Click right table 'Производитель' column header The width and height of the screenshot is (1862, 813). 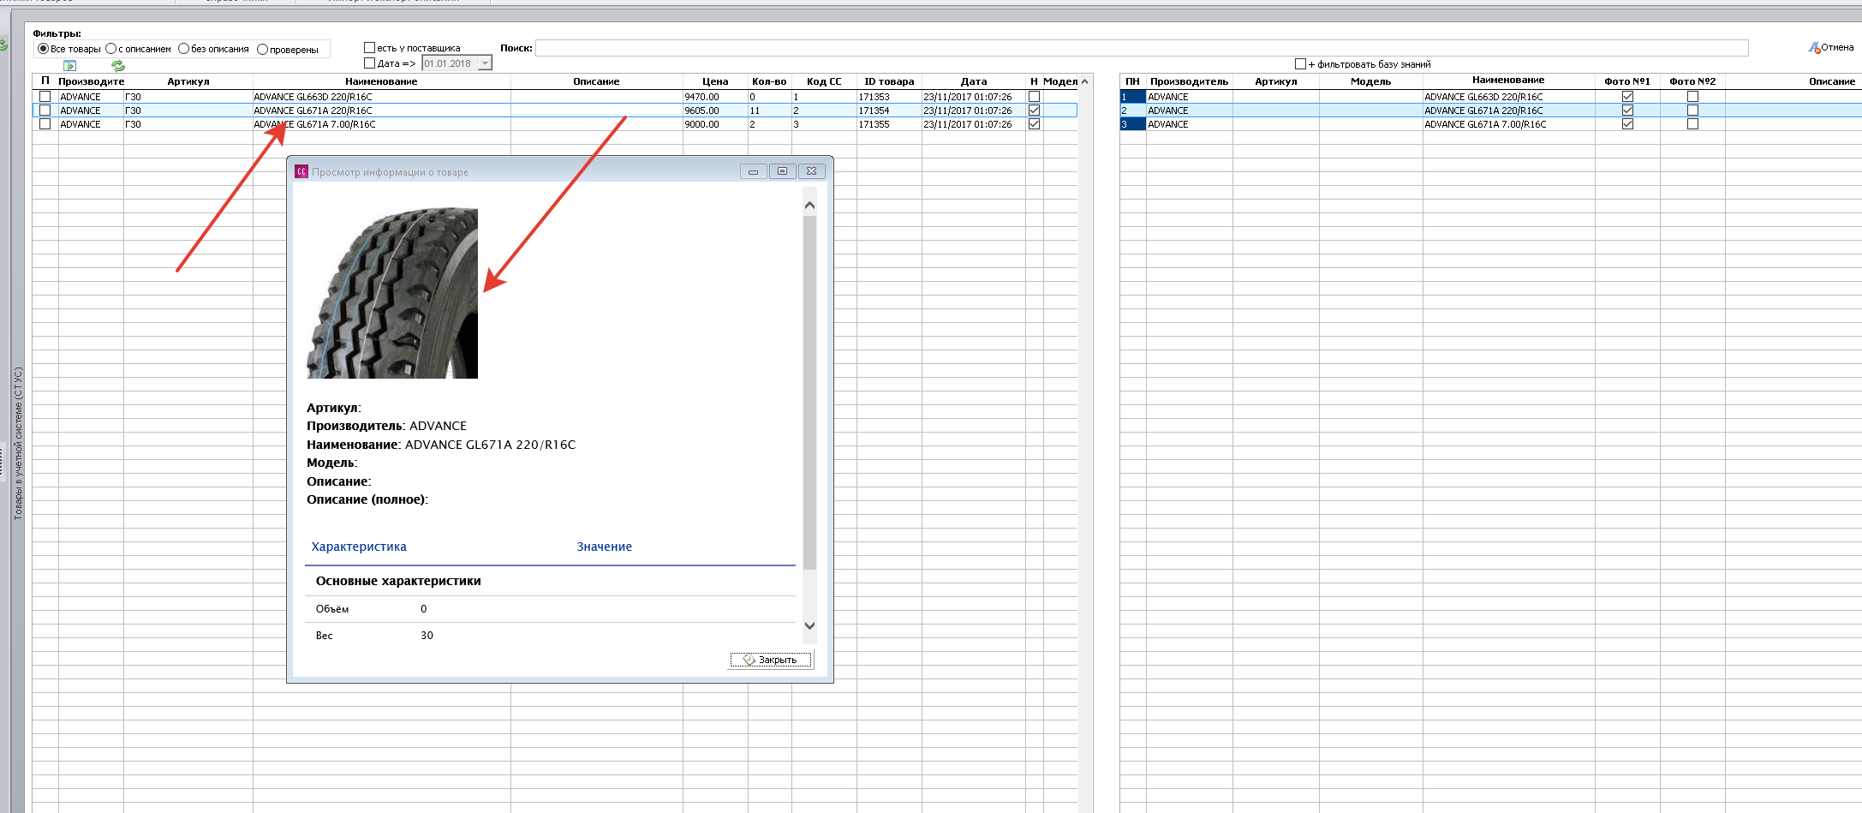1190,81
